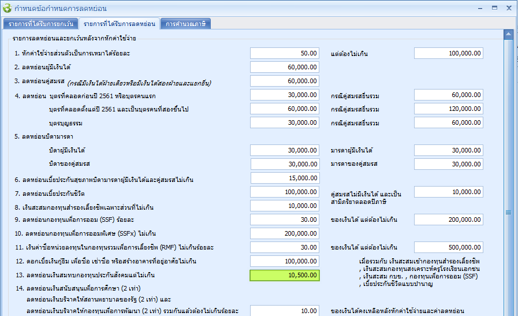Viewport: 518px width, 316px height.
Task: Click the มารดาของคู่สมรส deduction field
Action: 448,164
